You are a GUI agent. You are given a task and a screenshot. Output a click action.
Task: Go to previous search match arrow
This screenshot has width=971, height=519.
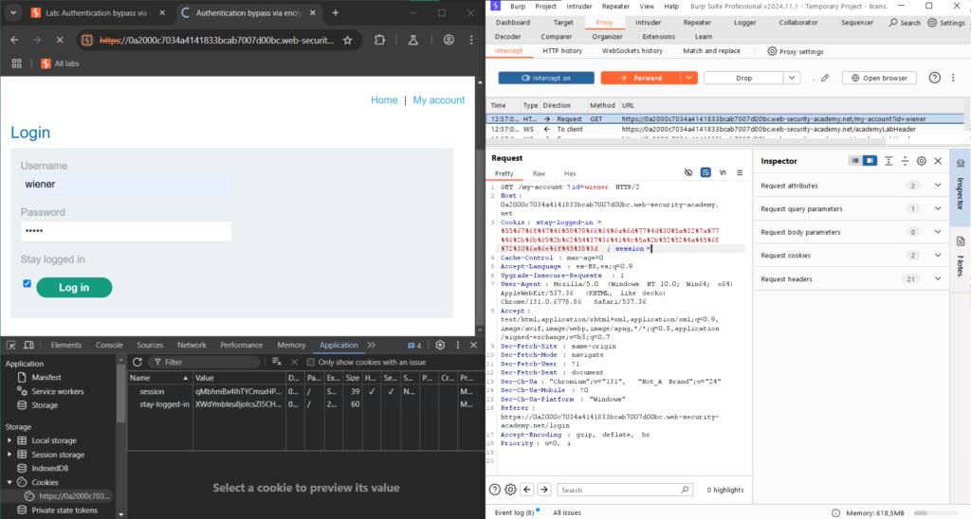[x=527, y=490]
